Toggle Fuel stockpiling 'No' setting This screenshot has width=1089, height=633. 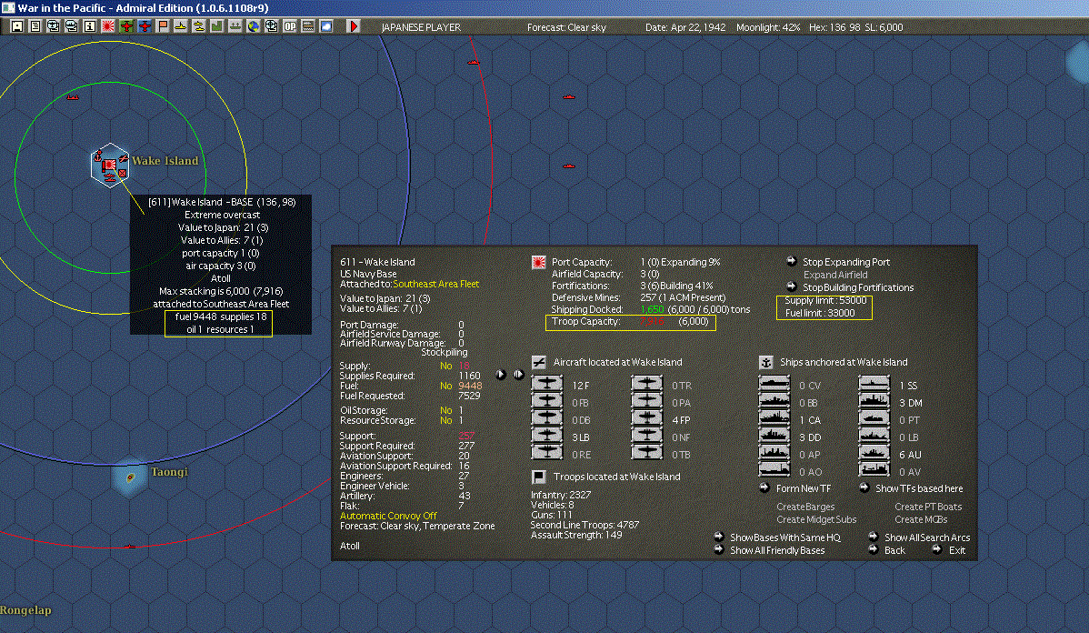coord(446,386)
